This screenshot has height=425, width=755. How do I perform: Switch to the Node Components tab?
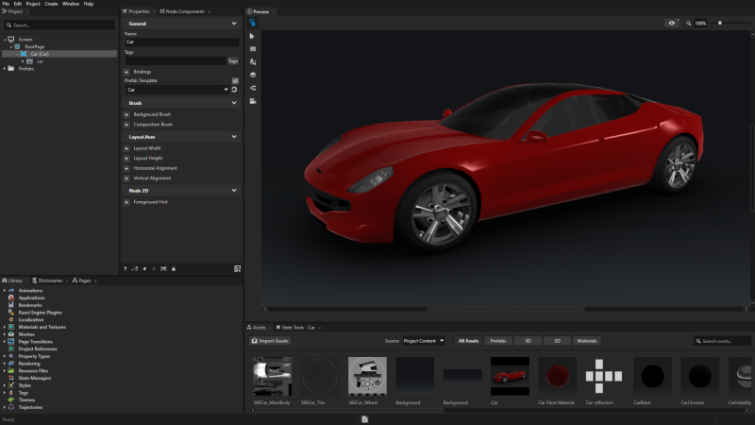(180, 11)
